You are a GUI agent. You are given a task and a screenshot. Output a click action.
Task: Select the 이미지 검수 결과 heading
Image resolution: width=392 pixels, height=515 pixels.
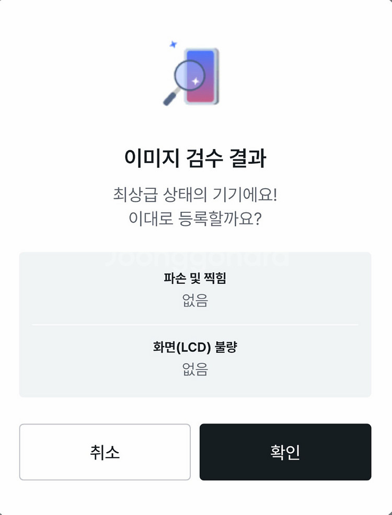pos(195,158)
